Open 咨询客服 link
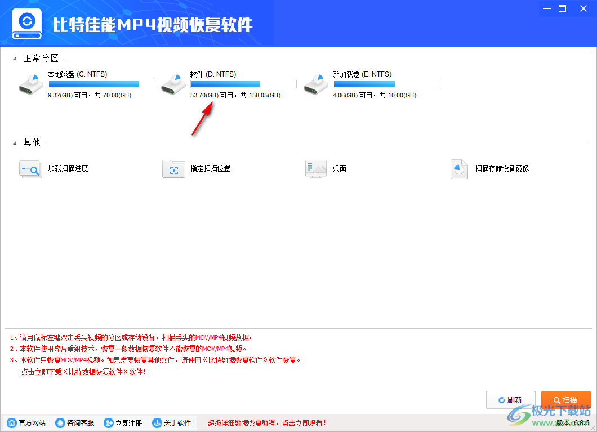Image resolution: width=597 pixels, height=432 pixels. (81, 423)
